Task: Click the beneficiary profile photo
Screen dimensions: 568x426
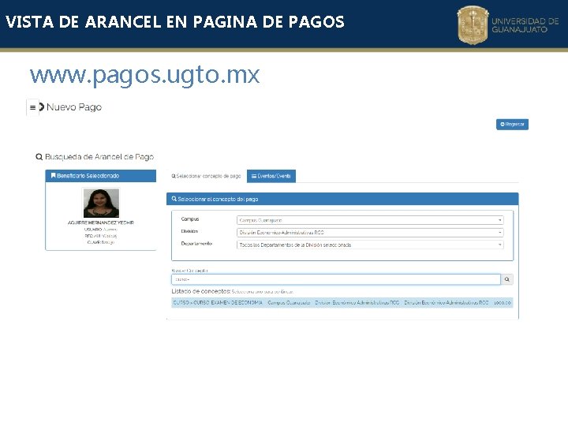Action: [101, 203]
